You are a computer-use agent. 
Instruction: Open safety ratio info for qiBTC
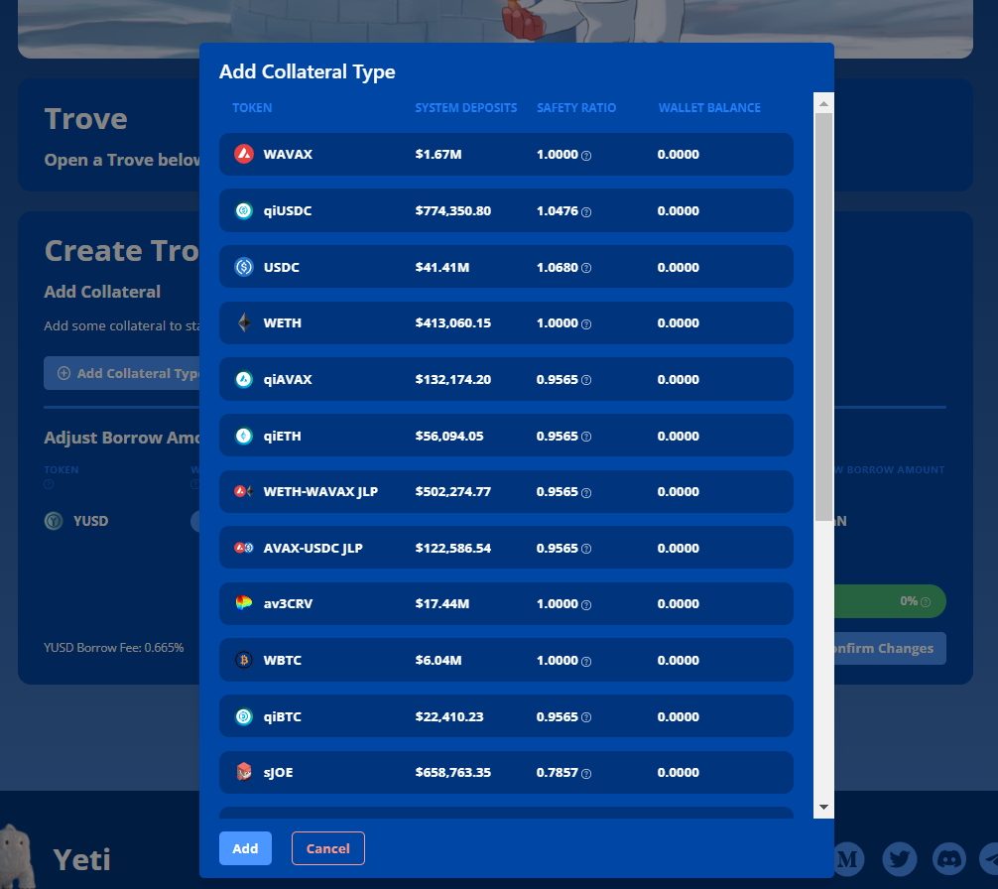tap(586, 717)
